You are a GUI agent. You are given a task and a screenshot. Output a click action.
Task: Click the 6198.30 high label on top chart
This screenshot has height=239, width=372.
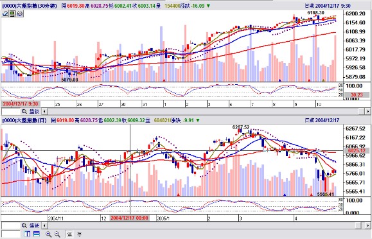pos(315,13)
